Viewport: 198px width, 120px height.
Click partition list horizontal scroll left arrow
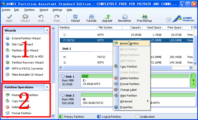tap(61, 68)
